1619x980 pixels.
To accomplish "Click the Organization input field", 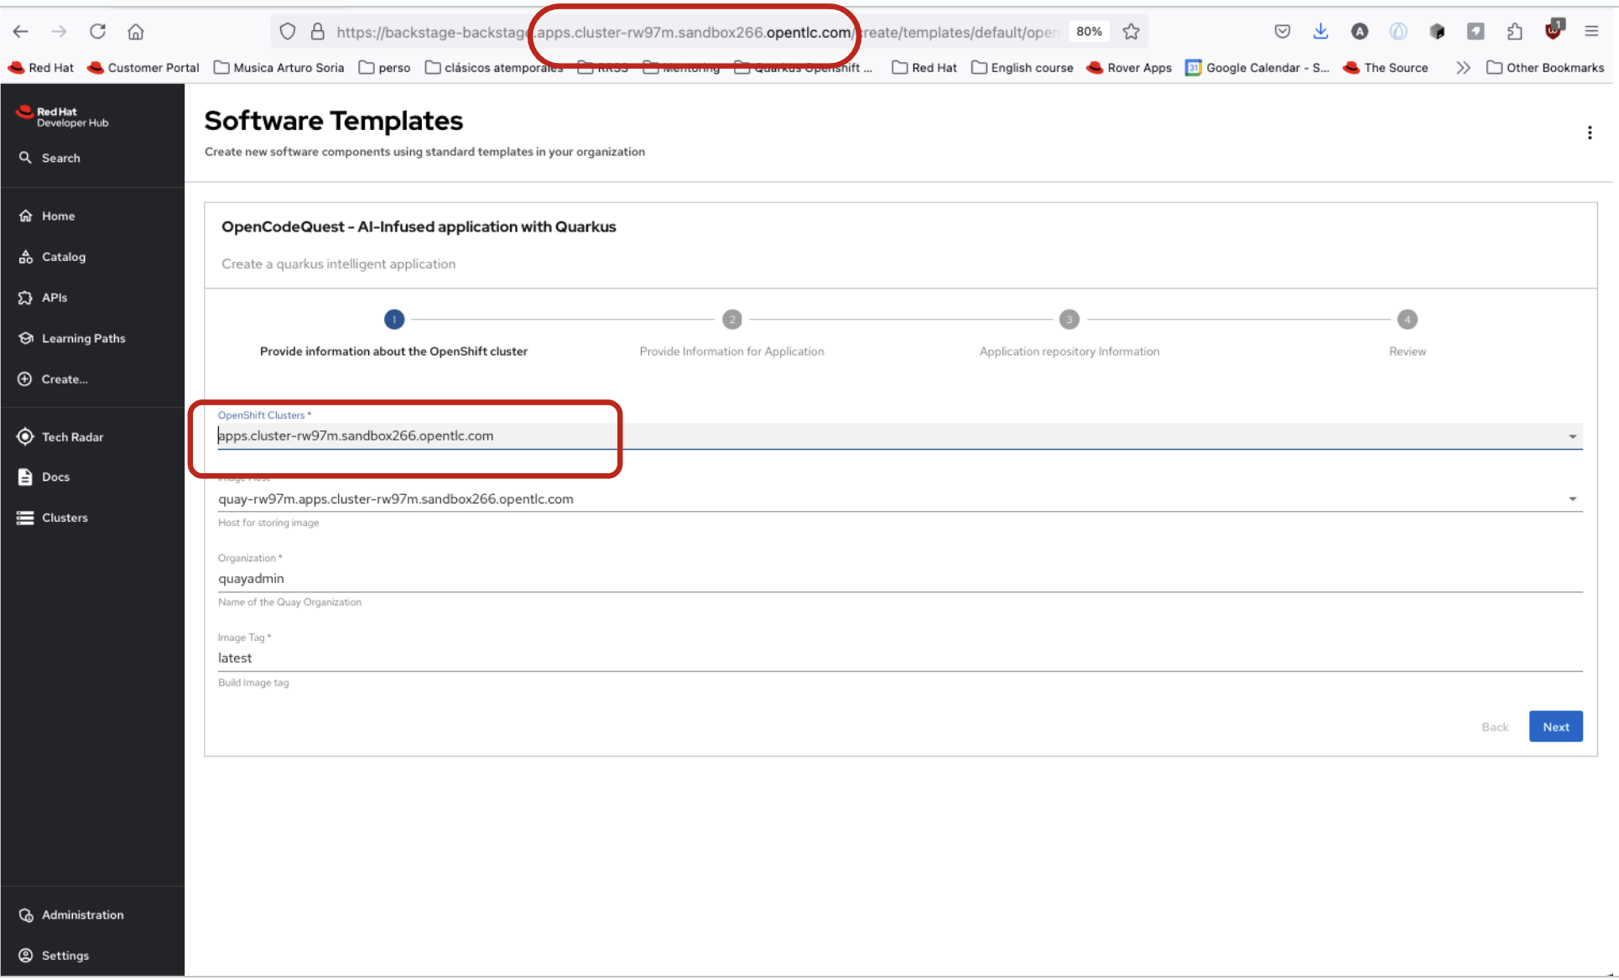I will point(900,579).
